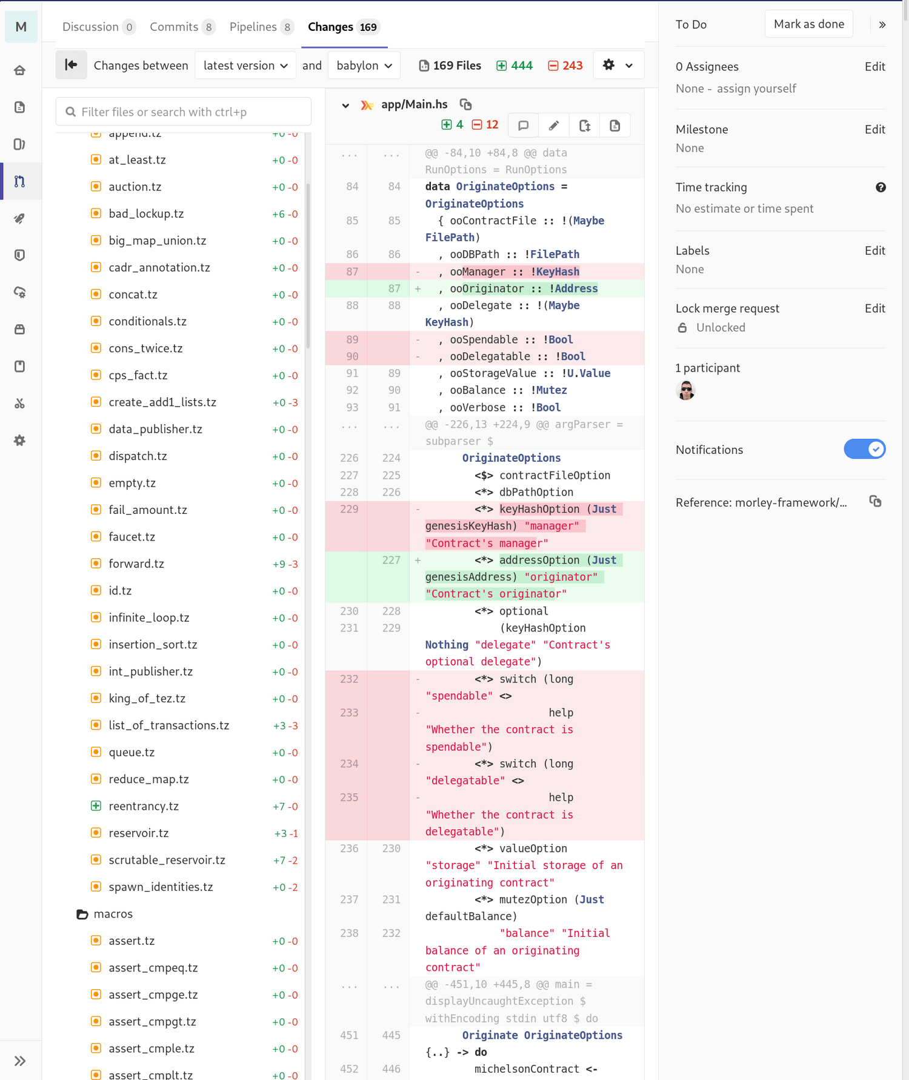This screenshot has width=909, height=1080.
Task: Edit the Milestone section
Action: coord(874,130)
